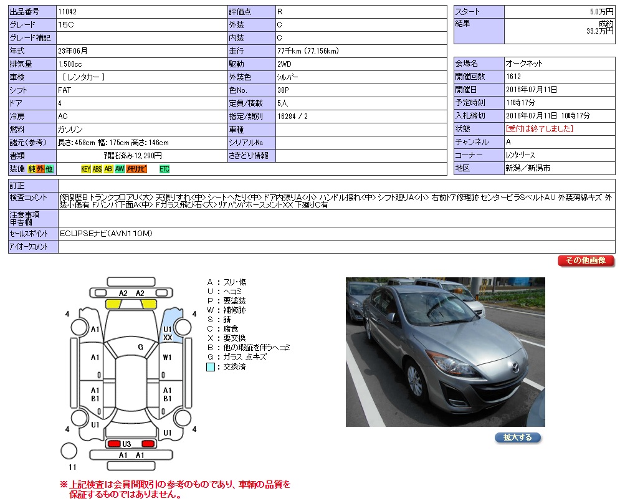620x501 pixels.
Task: Click the W1 mark on right door
Action: [x=167, y=358]
